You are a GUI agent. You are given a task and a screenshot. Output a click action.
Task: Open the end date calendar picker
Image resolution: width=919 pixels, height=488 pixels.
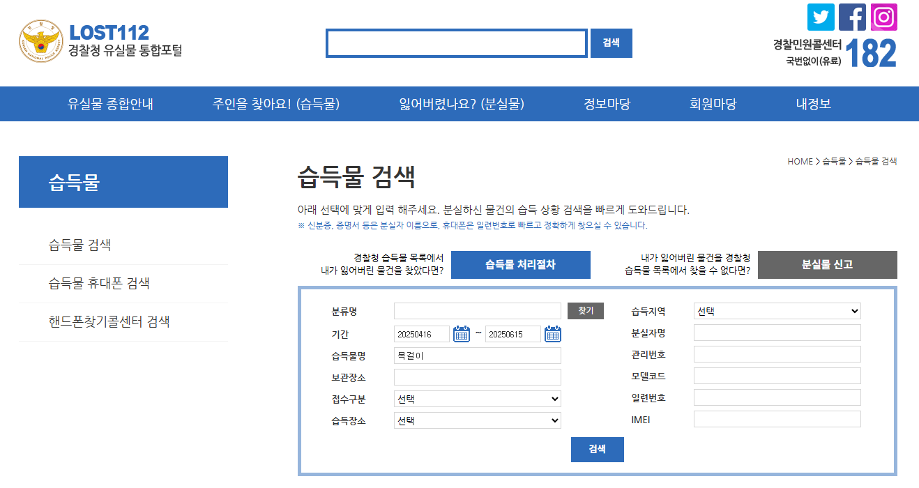(553, 334)
